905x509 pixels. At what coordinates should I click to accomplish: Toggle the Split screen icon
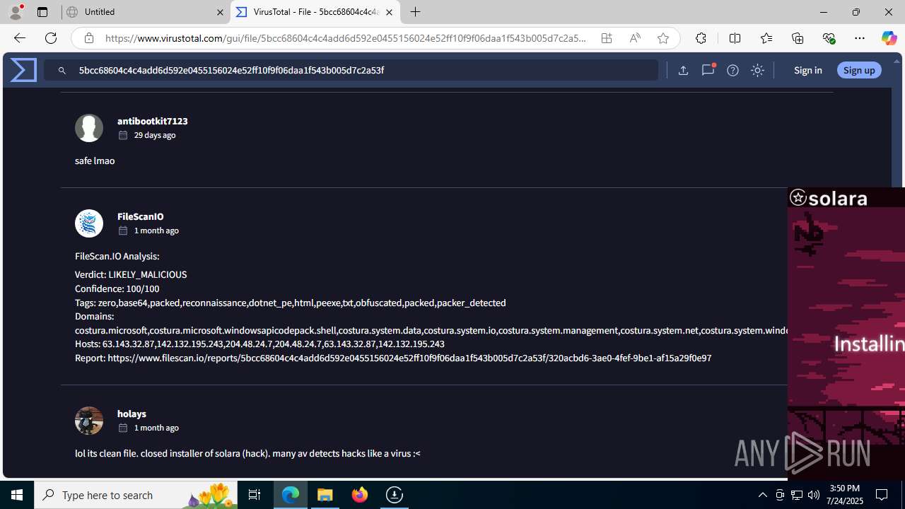(735, 38)
